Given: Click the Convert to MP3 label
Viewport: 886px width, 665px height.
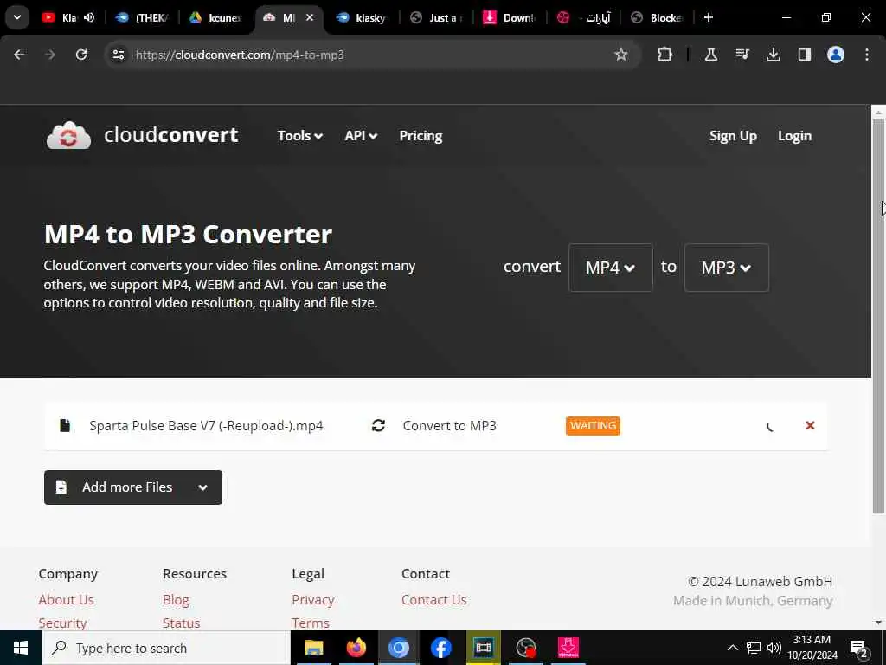Looking at the screenshot, I should tap(449, 426).
